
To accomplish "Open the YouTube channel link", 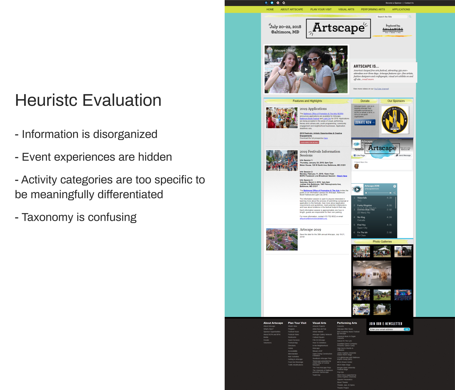I will [x=381, y=89].
